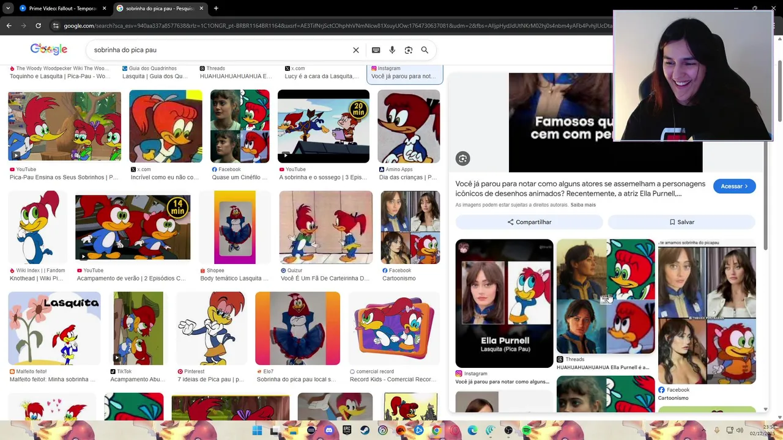The image size is (783, 440).
Task: Click the Lens icon on the preview image
Action: (x=463, y=159)
